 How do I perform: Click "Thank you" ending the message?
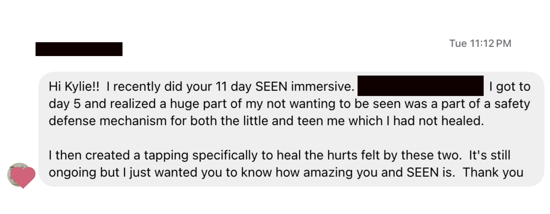(493, 173)
